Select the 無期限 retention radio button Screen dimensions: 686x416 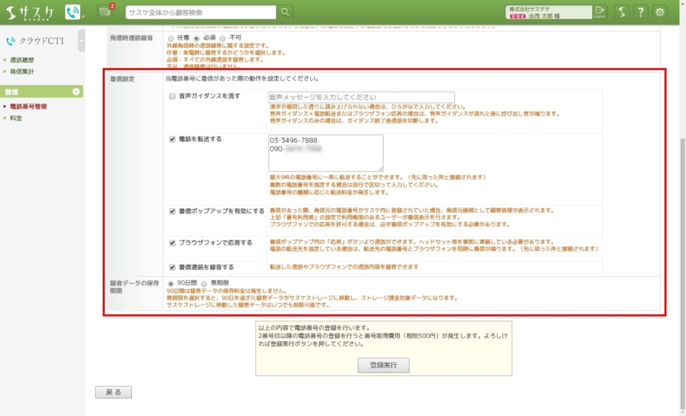(204, 283)
